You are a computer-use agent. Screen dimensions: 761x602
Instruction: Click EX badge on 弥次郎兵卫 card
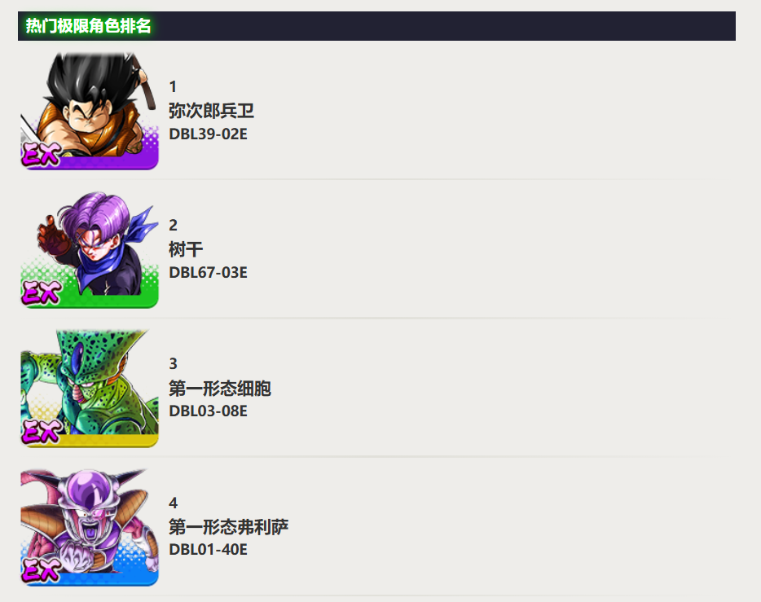[x=41, y=153]
